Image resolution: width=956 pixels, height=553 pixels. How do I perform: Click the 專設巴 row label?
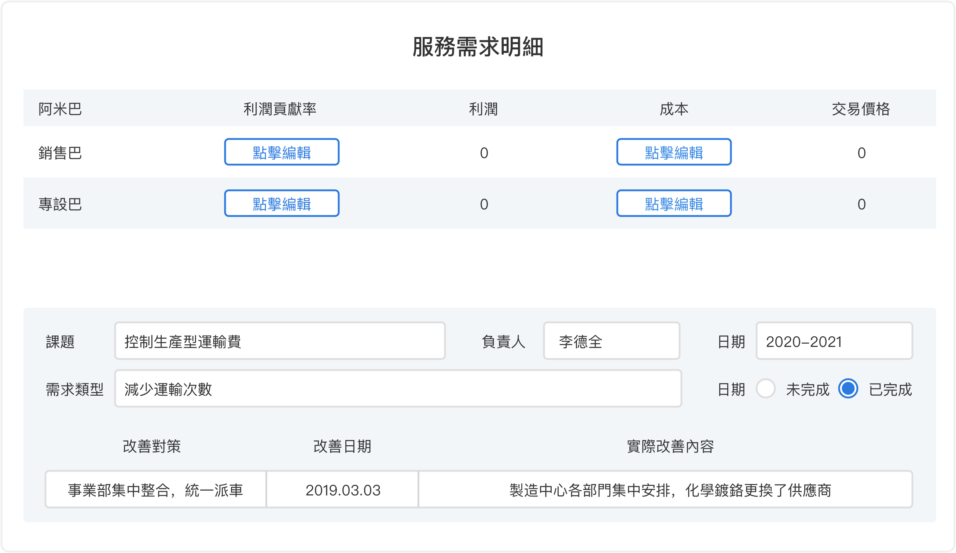(x=60, y=204)
